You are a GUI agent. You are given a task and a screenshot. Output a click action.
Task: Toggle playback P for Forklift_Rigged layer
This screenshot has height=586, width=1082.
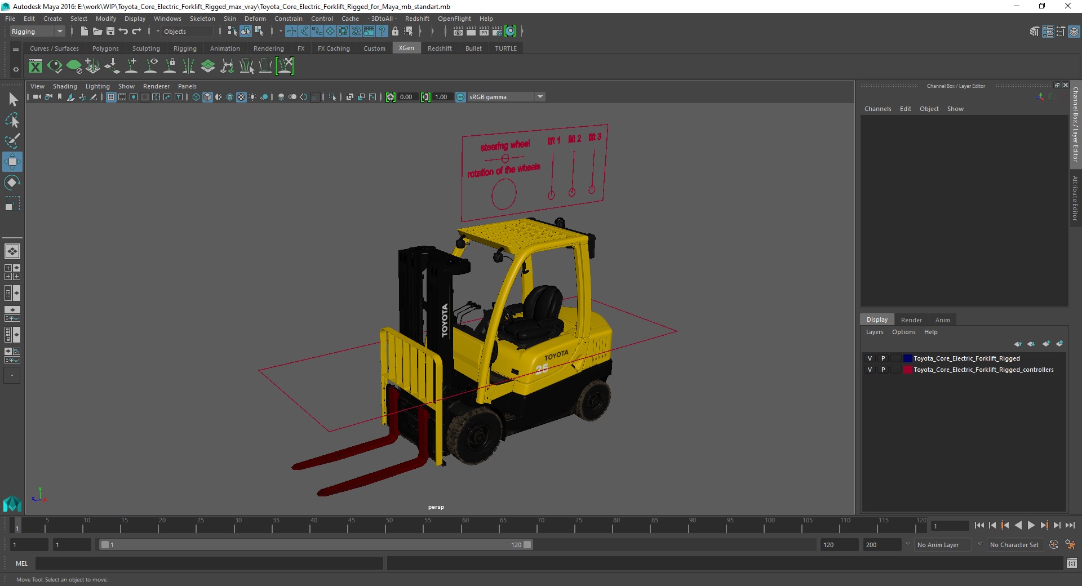[883, 358]
